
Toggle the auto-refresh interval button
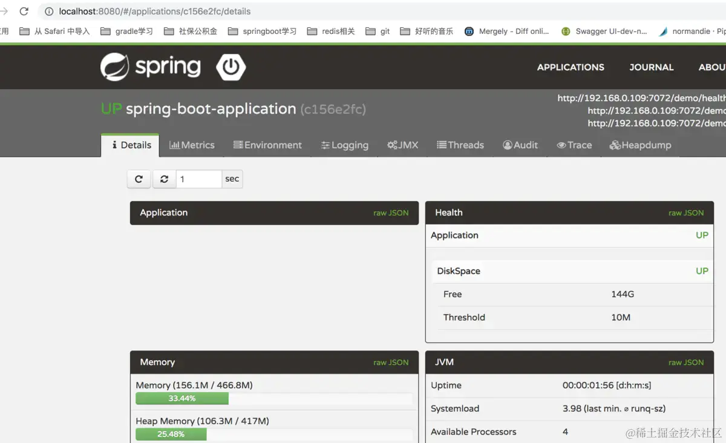point(164,179)
